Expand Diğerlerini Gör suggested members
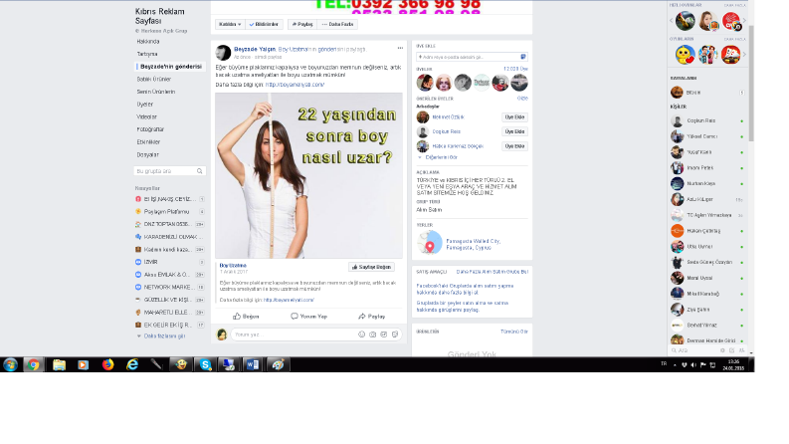This screenshot has height=444, width=789. click(442, 157)
